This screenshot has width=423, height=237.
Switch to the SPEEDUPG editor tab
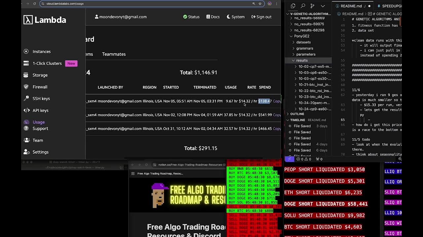[x=389, y=6]
